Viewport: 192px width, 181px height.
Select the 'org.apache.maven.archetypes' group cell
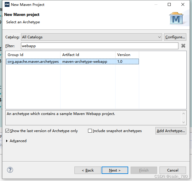tap(33, 62)
